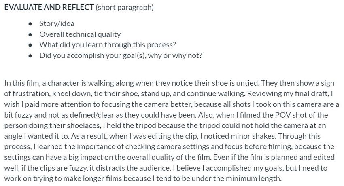Place cursor at "In this film" paragraph start
This screenshot has width=344, height=186.
4,83
